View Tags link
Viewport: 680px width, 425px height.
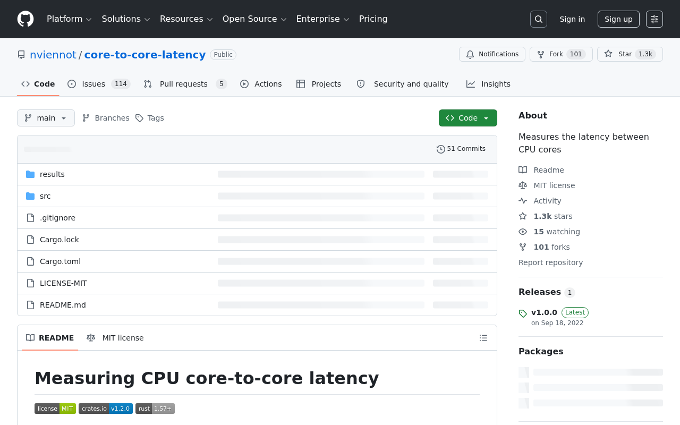point(149,118)
